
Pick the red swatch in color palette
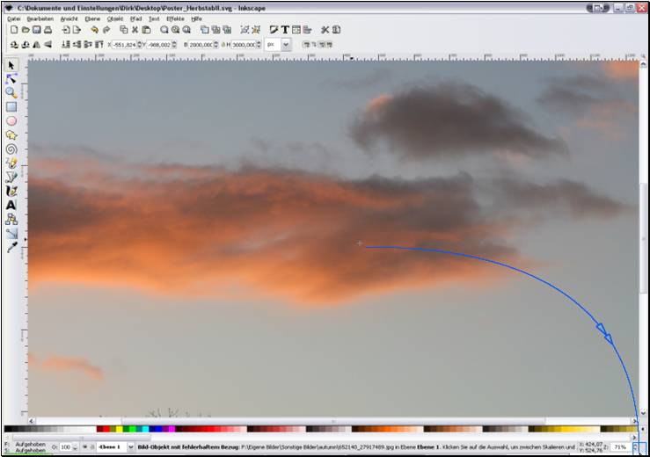click(101, 430)
